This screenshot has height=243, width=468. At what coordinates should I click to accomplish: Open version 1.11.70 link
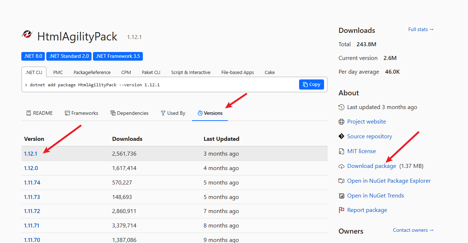32,240
